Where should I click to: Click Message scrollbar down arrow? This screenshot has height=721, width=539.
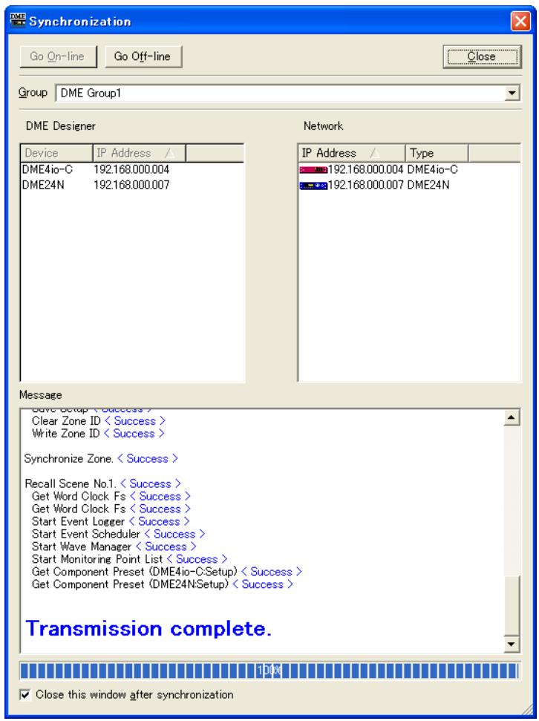tap(512, 645)
